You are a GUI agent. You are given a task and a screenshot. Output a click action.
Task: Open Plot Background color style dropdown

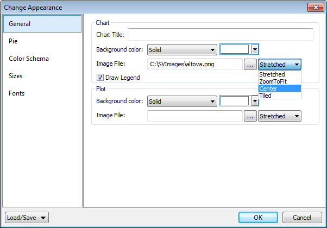tap(182, 101)
